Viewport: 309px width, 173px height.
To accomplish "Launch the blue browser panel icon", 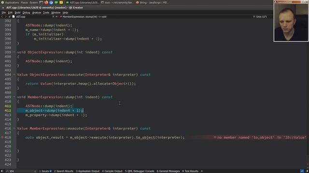I will pos(51,2).
